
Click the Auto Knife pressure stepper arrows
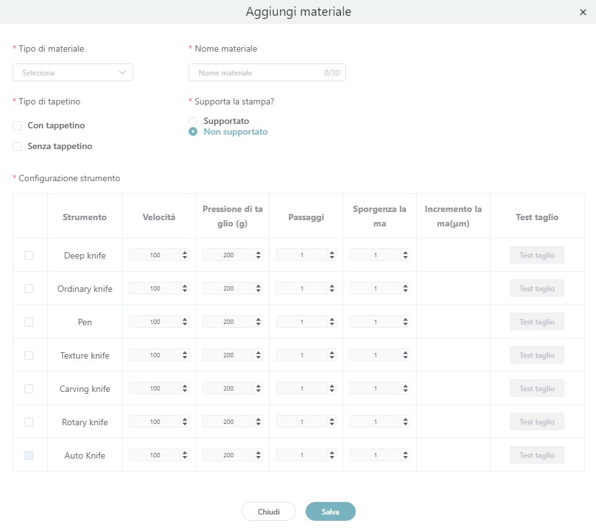(x=258, y=455)
